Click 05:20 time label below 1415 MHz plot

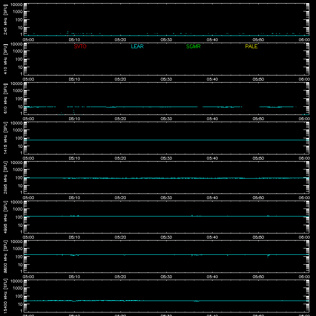pyautogui.click(x=120, y=158)
